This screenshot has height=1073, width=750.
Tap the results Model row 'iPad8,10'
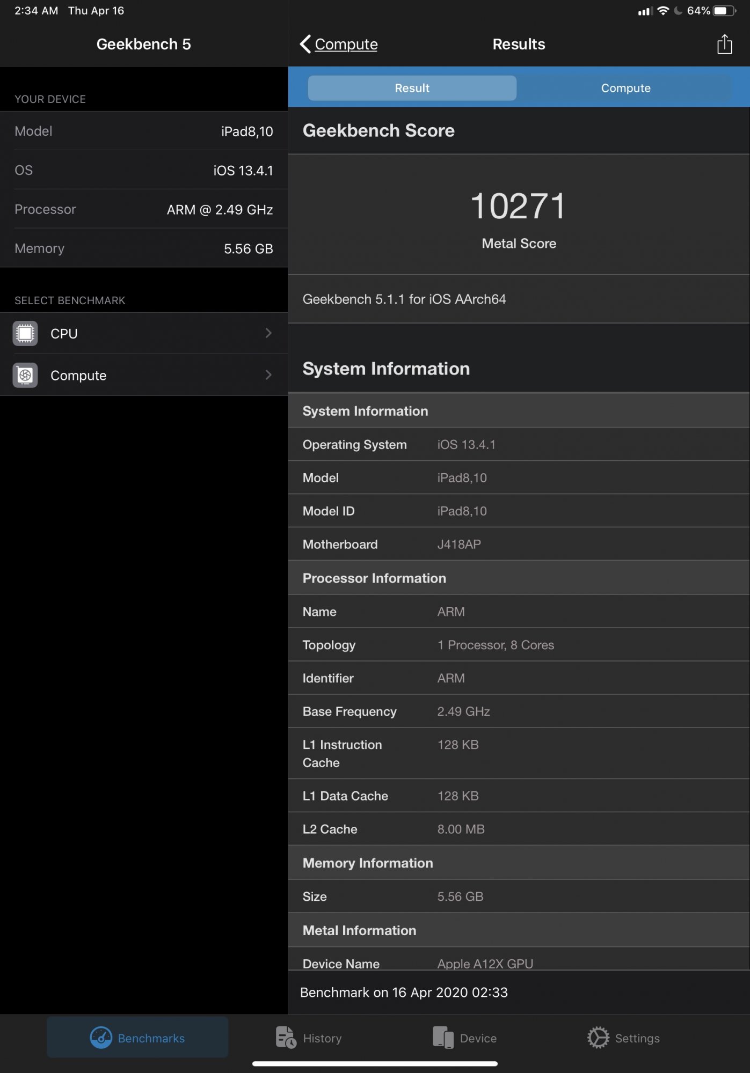[462, 478]
